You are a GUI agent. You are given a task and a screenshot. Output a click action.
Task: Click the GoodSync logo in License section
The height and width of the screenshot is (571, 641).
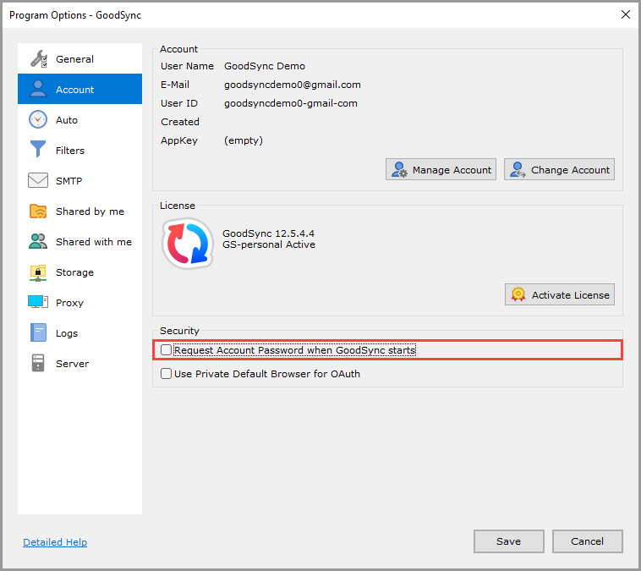(188, 244)
